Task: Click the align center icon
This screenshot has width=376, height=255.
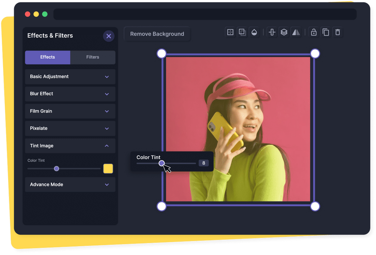Action: tap(272, 32)
